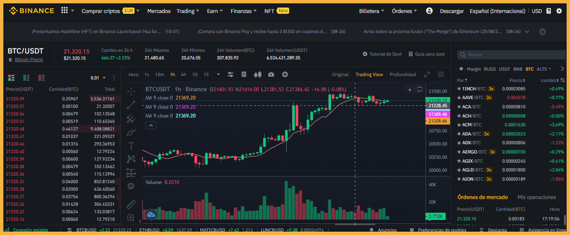
Task: Expand chart to fullscreen
Action: point(427,74)
